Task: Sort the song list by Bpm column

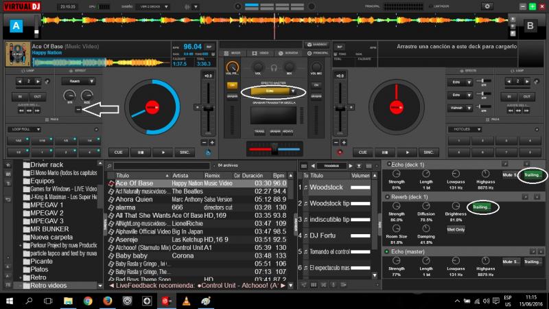Action: (279, 176)
